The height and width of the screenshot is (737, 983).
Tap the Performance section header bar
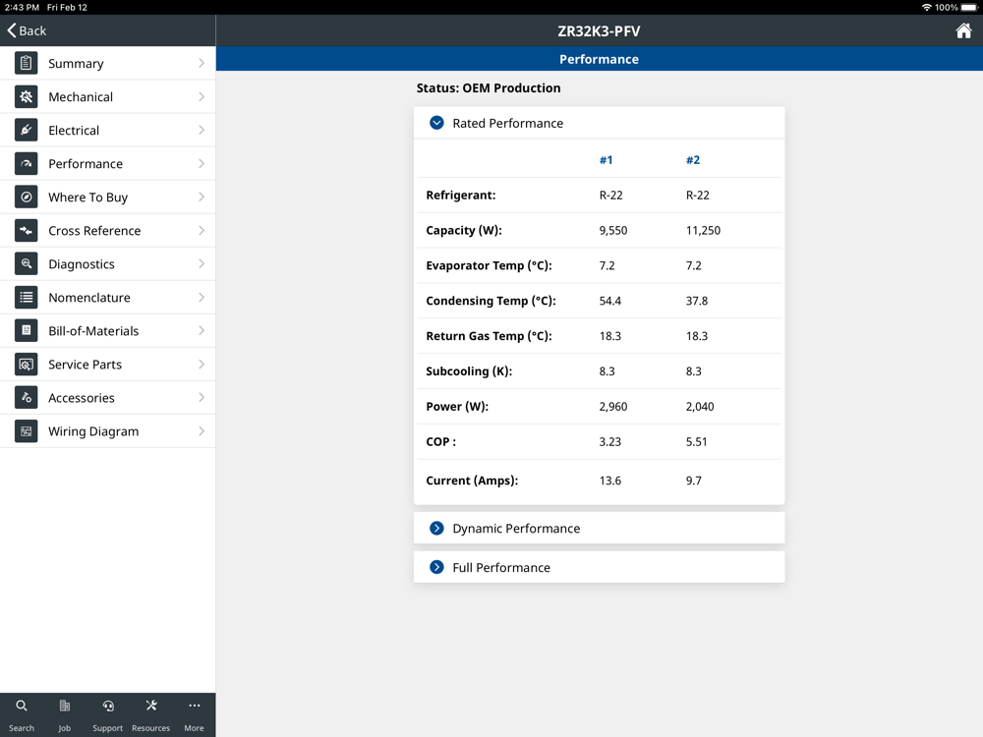[600, 59]
